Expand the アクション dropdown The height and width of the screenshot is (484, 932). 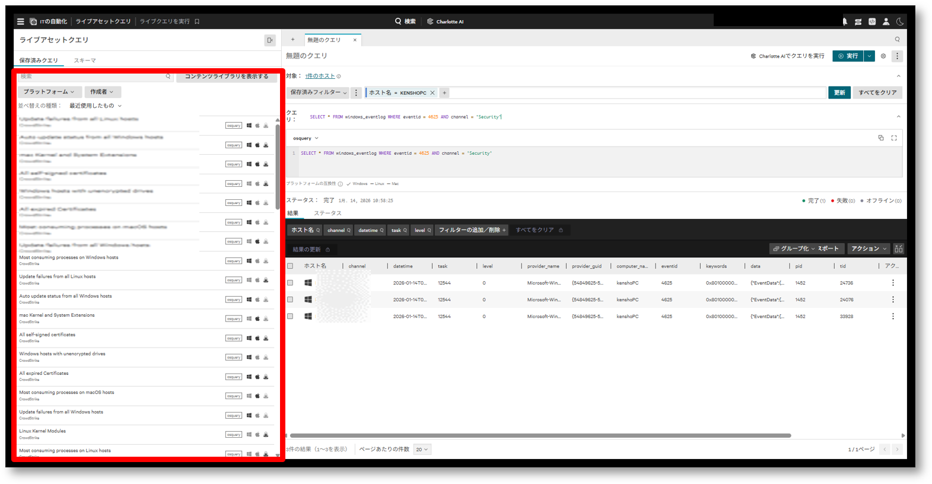pos(869,249)
